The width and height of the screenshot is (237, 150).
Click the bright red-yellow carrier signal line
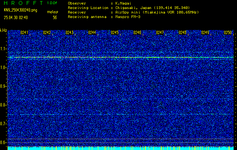click(121, 57)
